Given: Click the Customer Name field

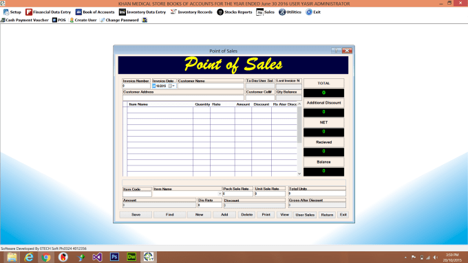Looking at the screenshot, I should (211, 86).
